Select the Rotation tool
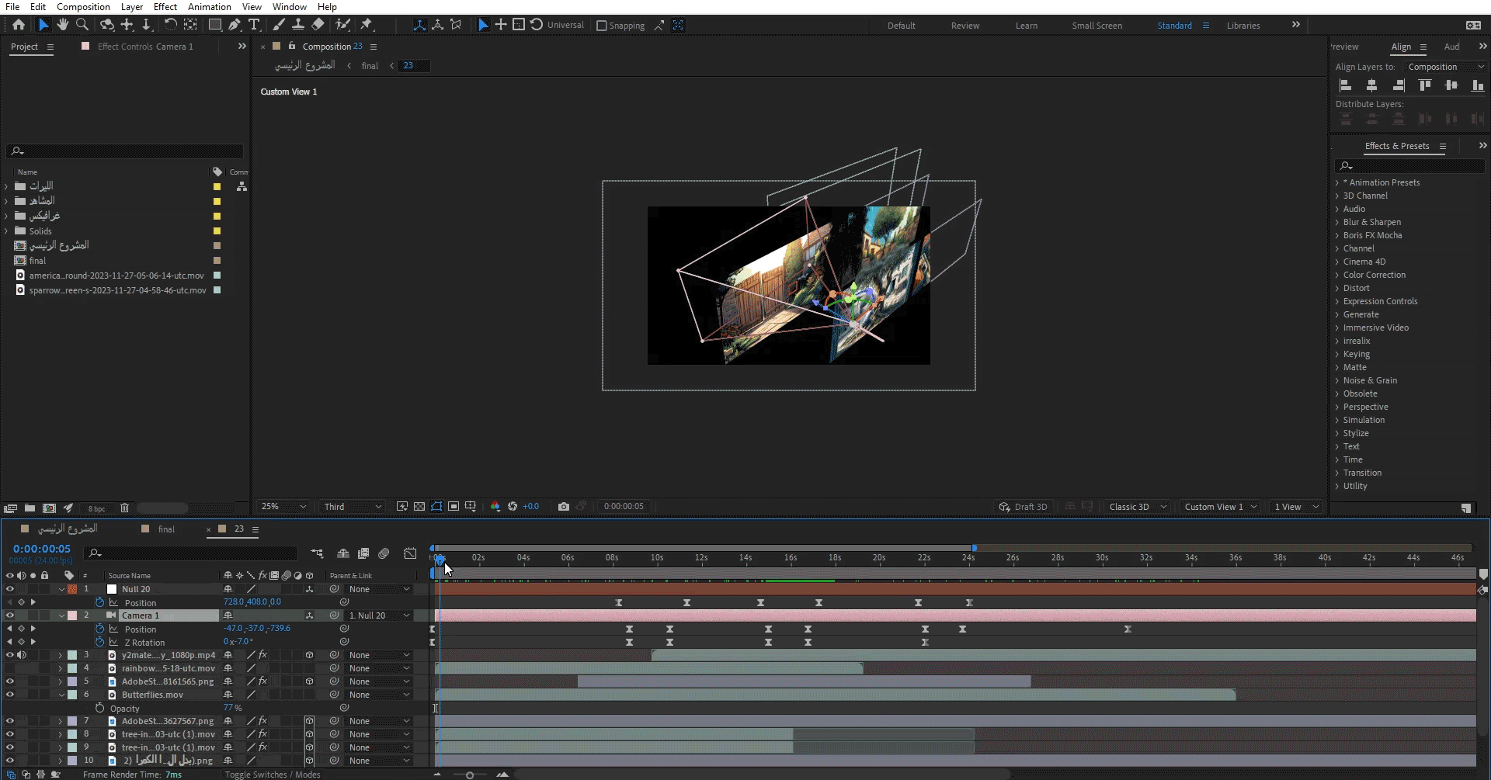This screenshot has width=1491, height=780. 171,25
